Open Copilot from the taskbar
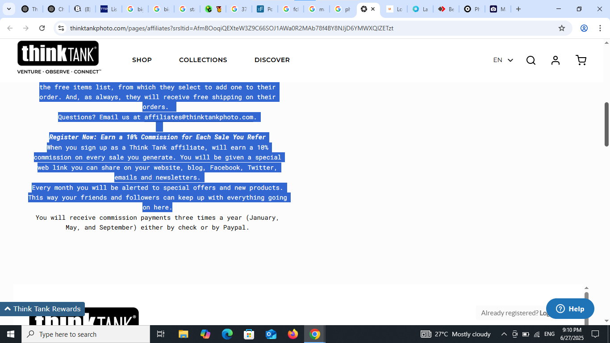The image size is (610, 343). (205, 334)
